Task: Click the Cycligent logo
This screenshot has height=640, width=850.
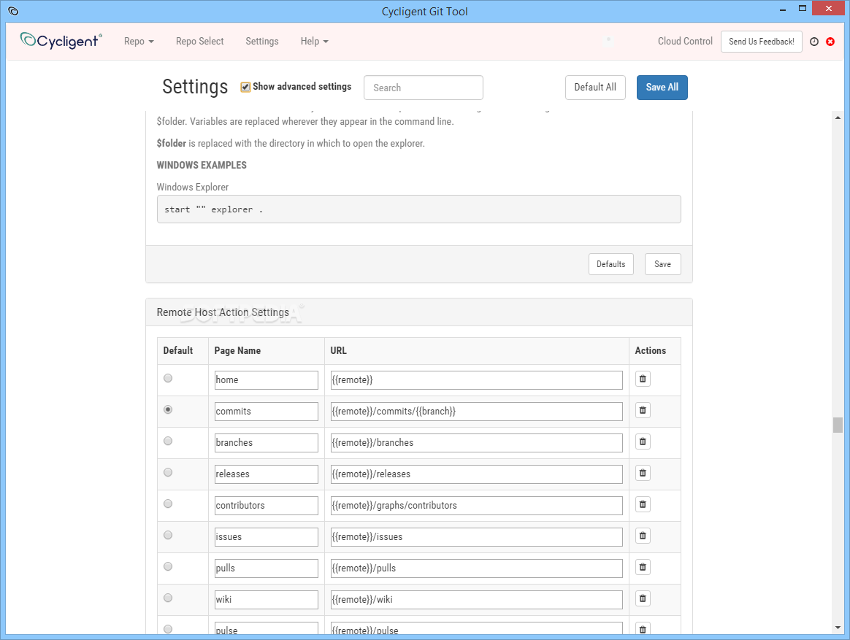Action: [61, 40]
